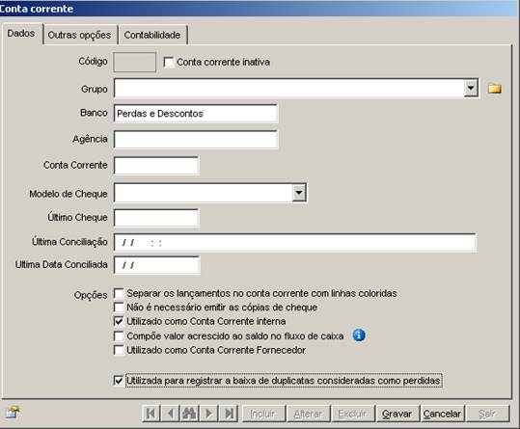Click the Alterar button
520x429 pixels.
[x=308, y=414]
